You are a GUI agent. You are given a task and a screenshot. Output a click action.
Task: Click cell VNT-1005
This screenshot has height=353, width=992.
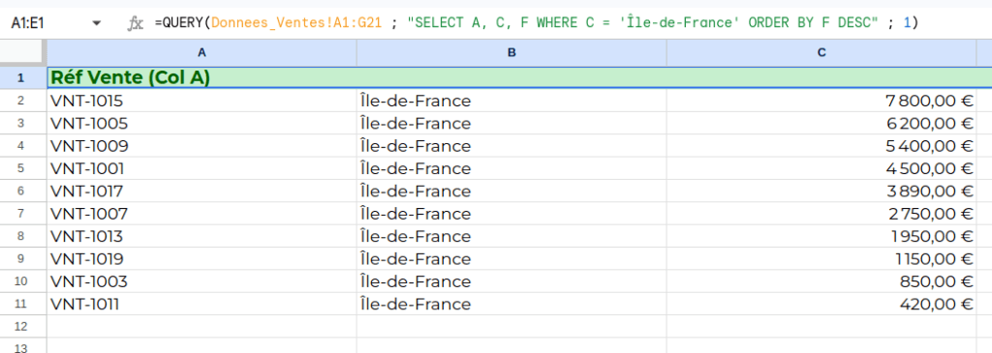pos(201,123)
